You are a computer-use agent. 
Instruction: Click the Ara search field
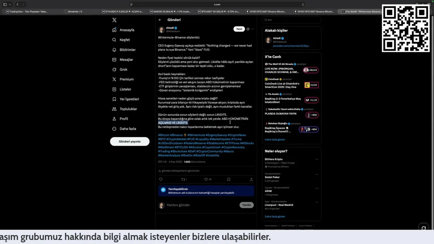292,20
